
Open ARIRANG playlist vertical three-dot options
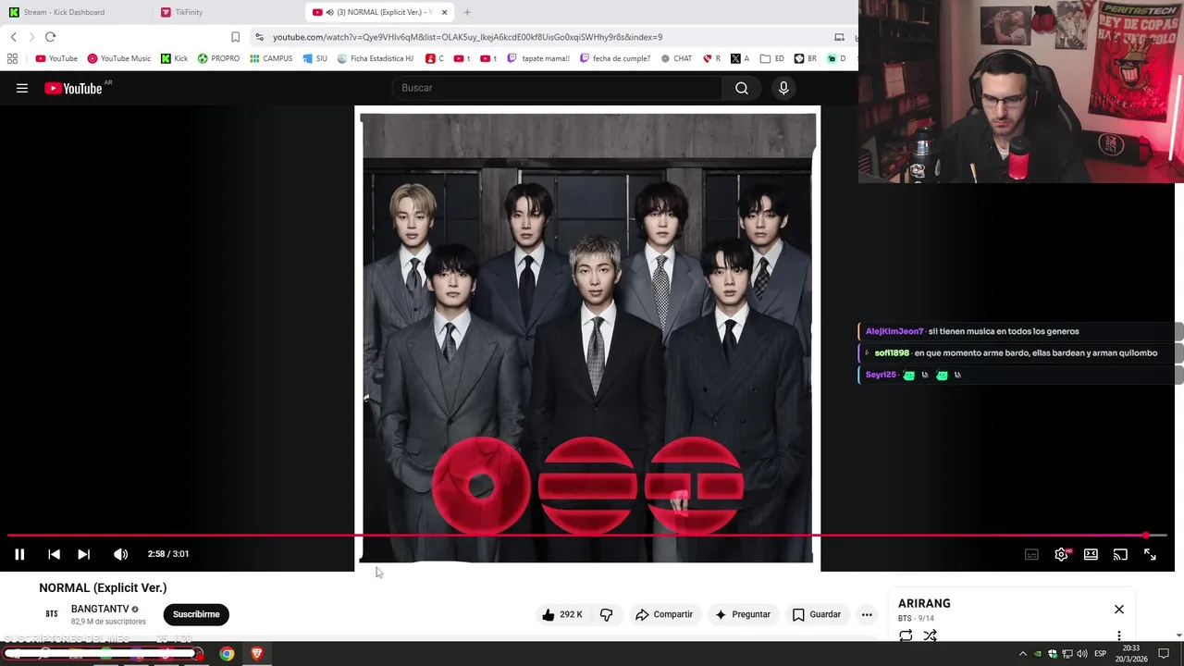1119,635
